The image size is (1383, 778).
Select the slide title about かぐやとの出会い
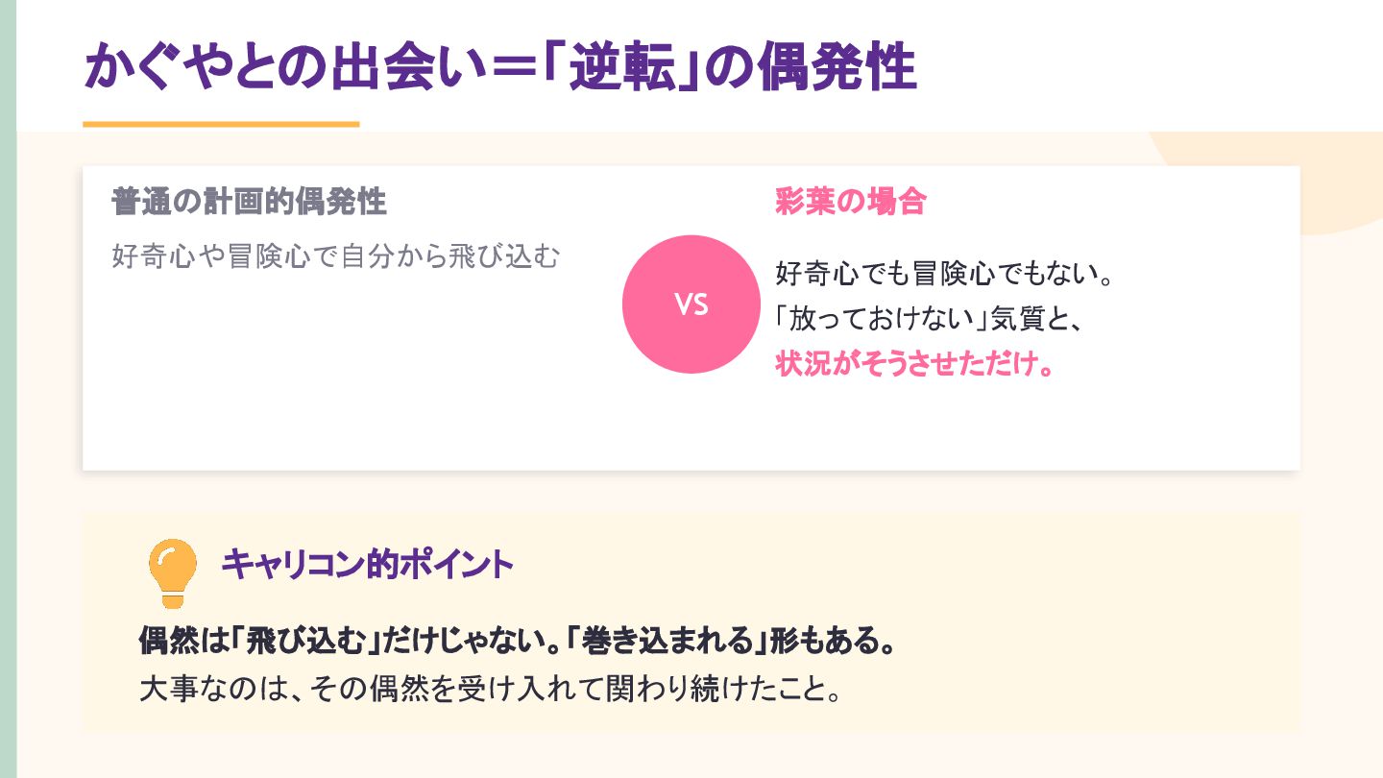click(499, 69)
